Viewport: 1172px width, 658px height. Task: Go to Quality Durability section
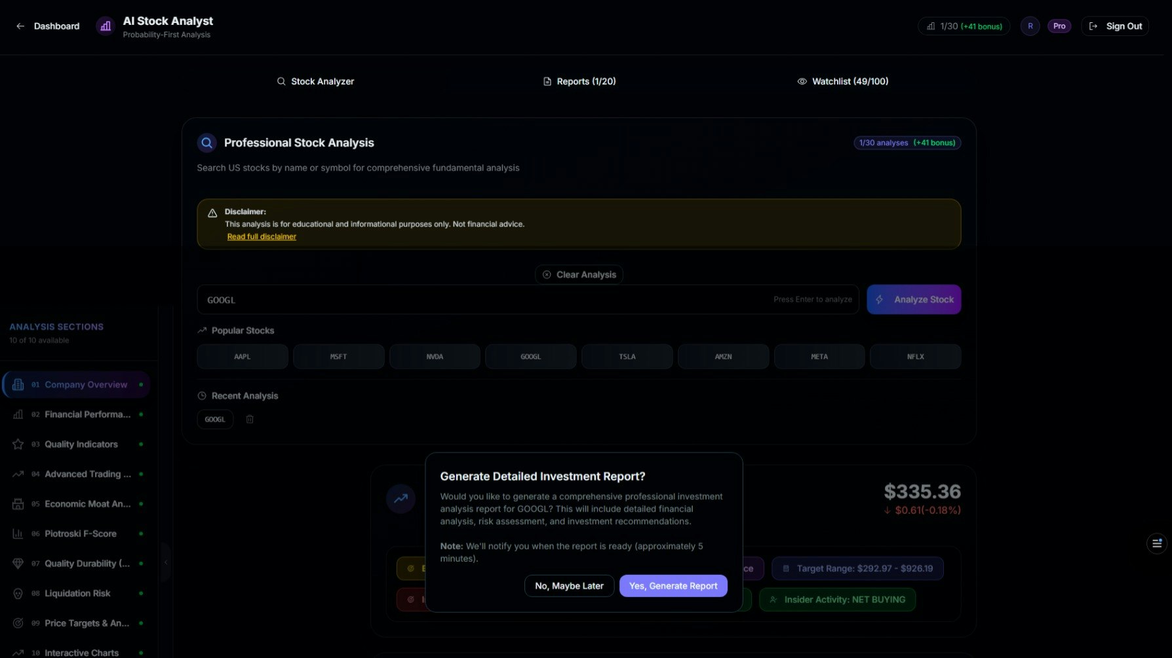click(77, 564)
